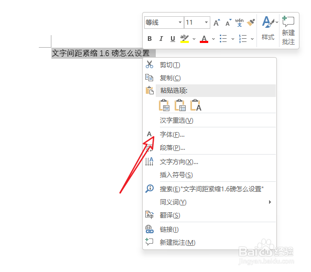Open numbering style dropdown
Screen dimensions: 311x272
252,39
